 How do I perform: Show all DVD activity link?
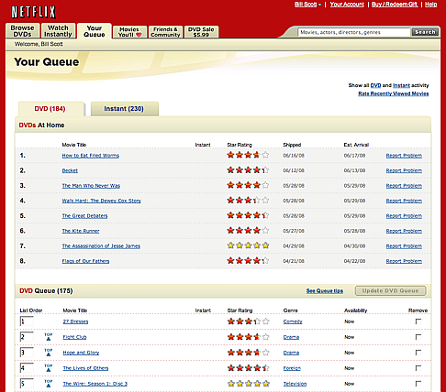[x=375, y=85]
